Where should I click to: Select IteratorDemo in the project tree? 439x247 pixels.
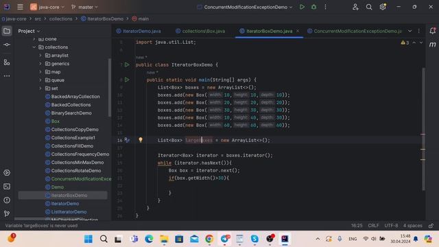(62, 204)
